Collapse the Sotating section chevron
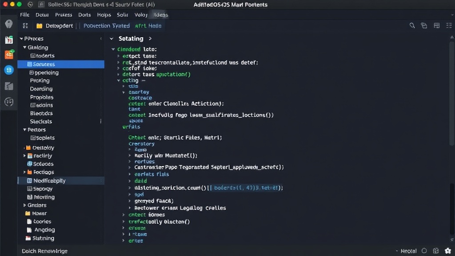 click(x=112, y=39)
